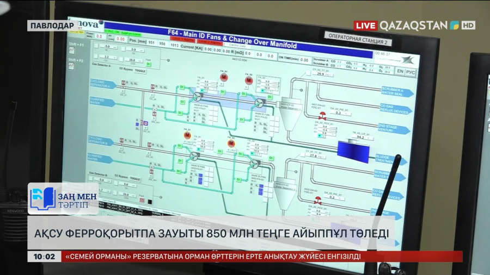Go to Cyclonic Separator B page arrow
The image size is (490, 275).
tap(101, 141)
